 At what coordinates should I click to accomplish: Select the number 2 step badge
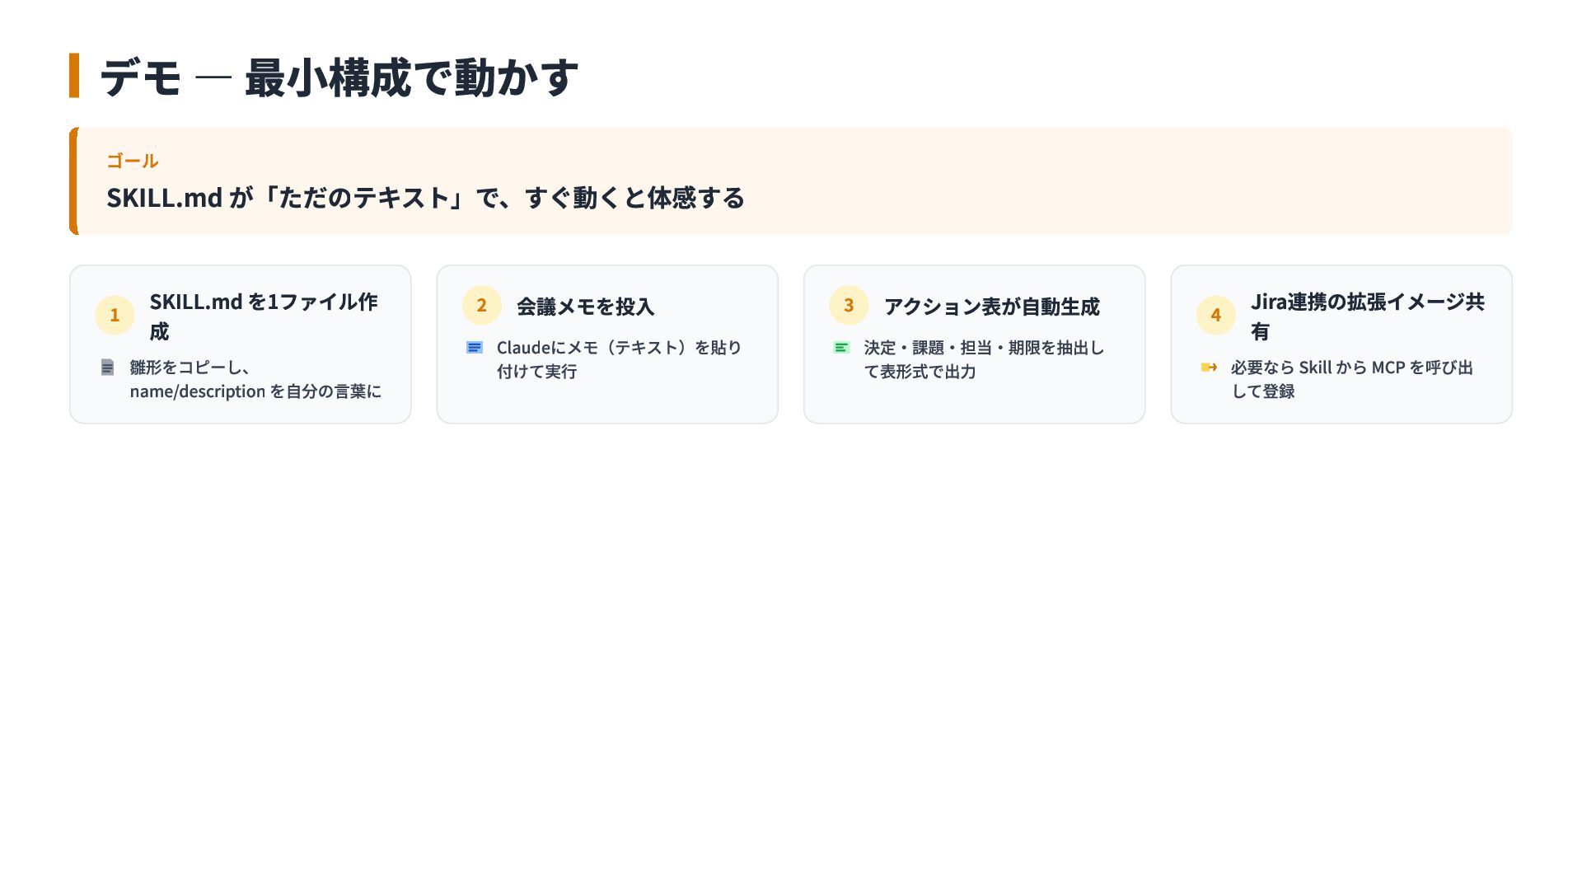pos(482,305)
